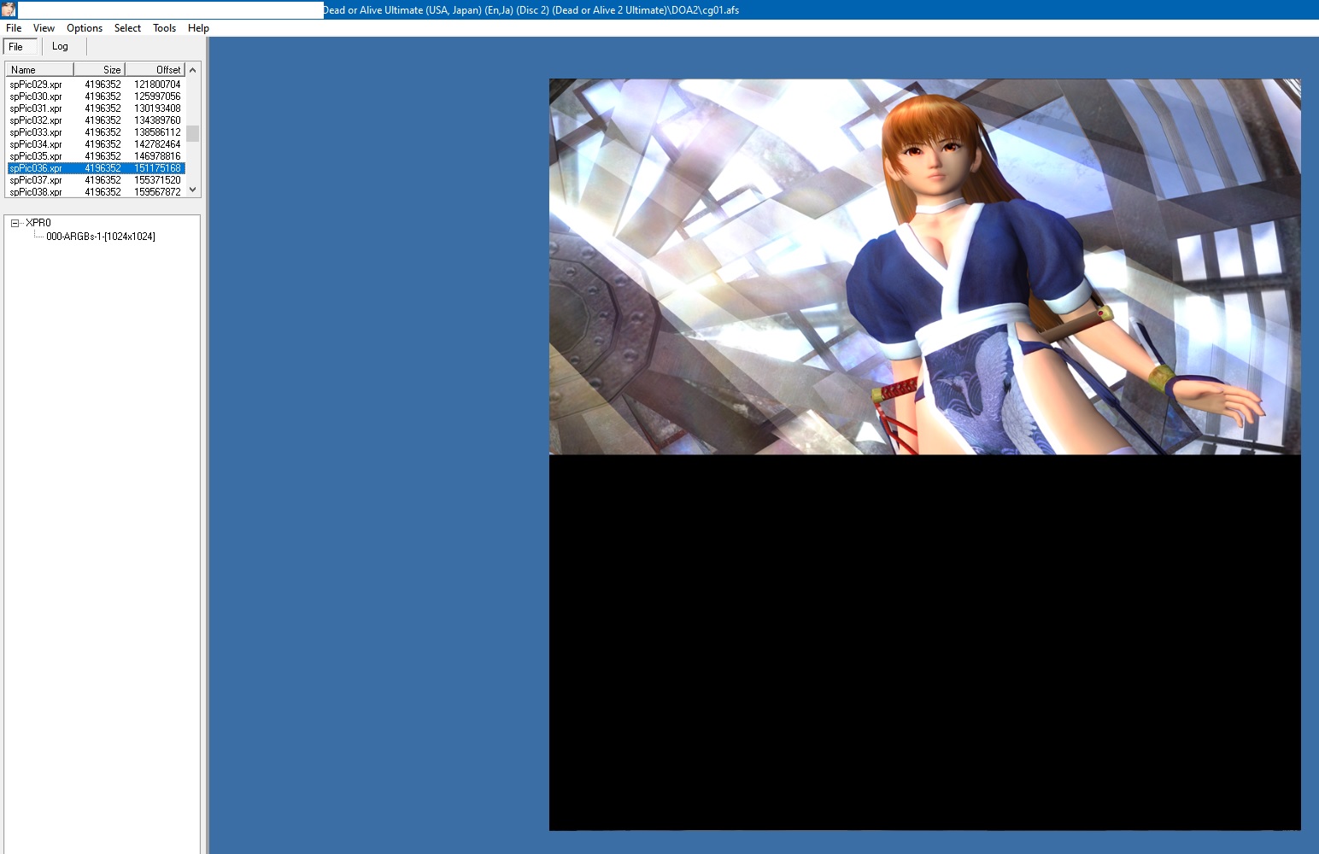Select spPic029.xpr in the file list
Screen dimensions: 1319x854
tap(96, 85)
